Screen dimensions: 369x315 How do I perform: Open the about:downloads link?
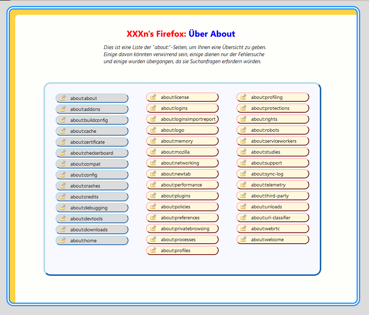(92, 230)
